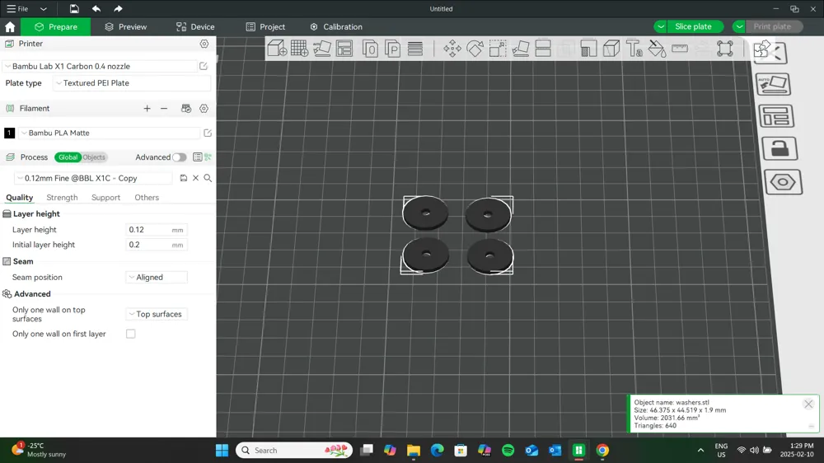The image size is (824, 463).
Task: Click the Add plate grid icon
Action: tap(300, 49)
